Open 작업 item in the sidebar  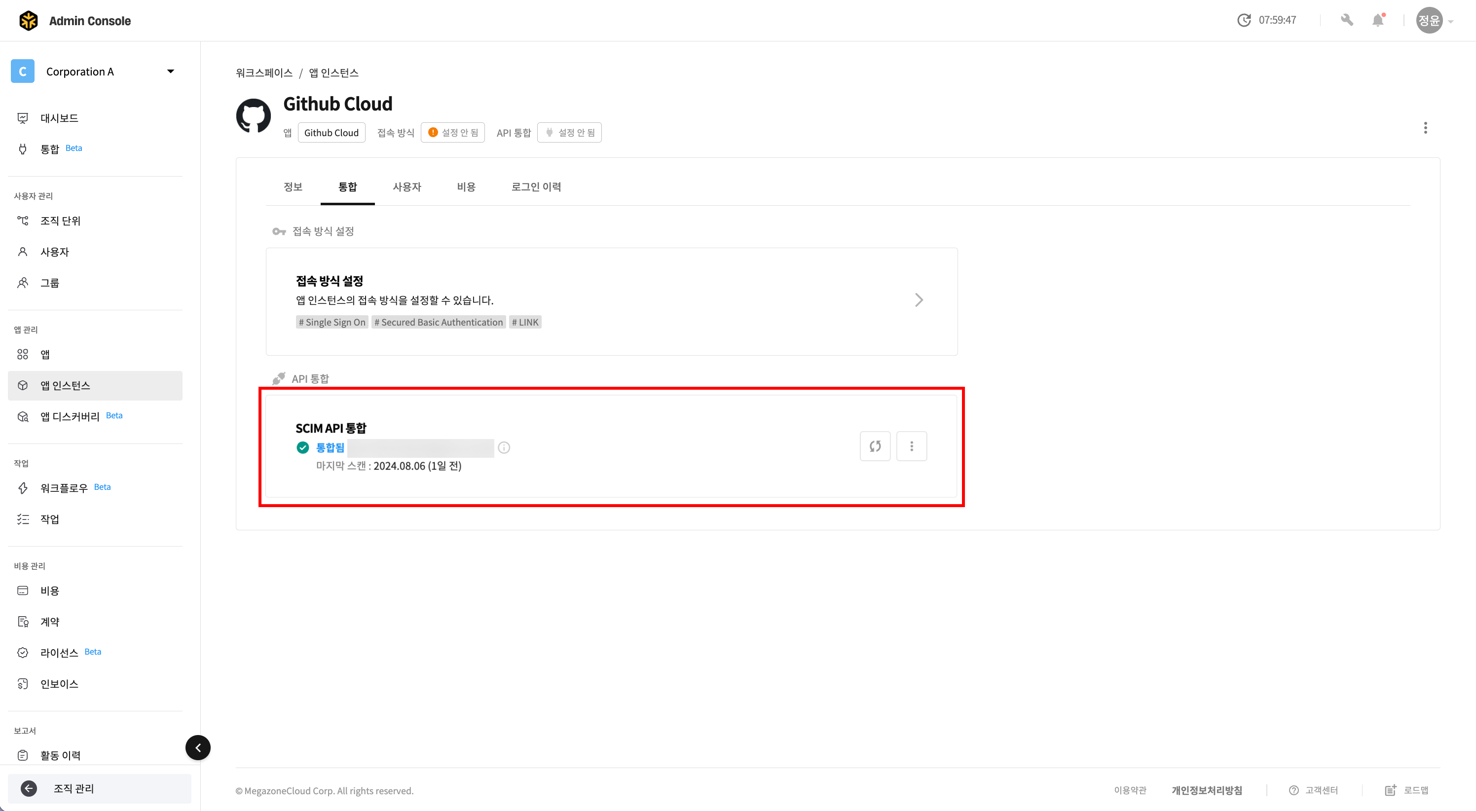click(x=95, y=518)
